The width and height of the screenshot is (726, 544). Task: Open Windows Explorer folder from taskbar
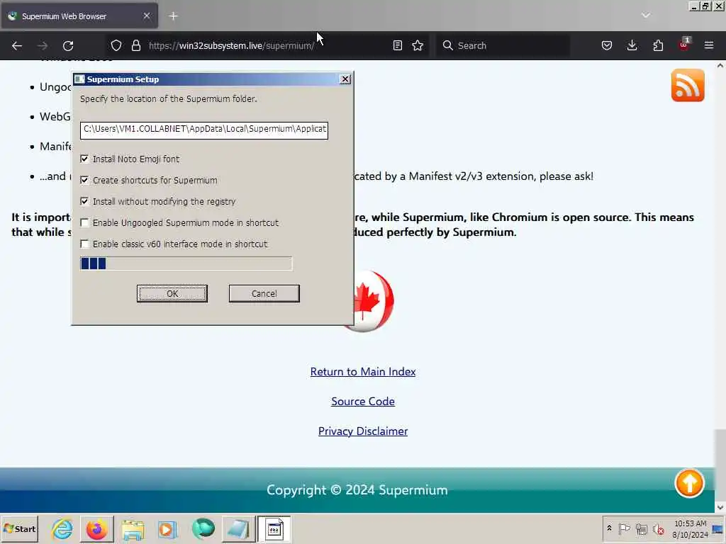pyautogui.click(x=133, y=529)
